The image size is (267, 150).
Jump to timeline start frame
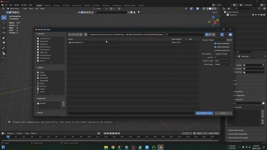coord(105,133)
